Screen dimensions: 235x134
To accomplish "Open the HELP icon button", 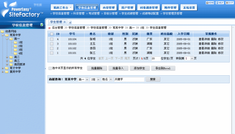I will tap(220, 3).
